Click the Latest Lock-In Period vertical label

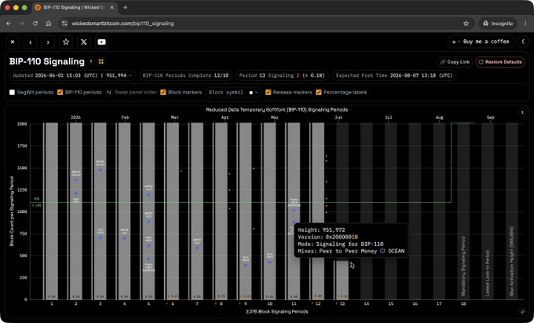(488, 273)
